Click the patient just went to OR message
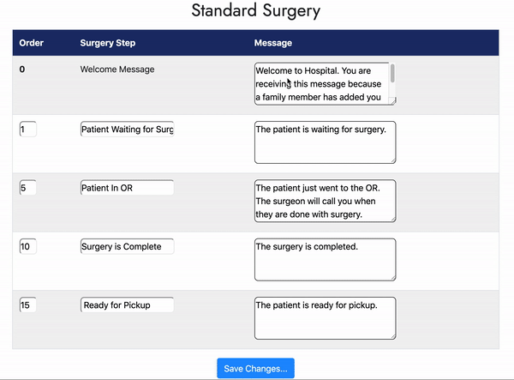This screenshot has height=380, width=514. (x=325, y=200)
